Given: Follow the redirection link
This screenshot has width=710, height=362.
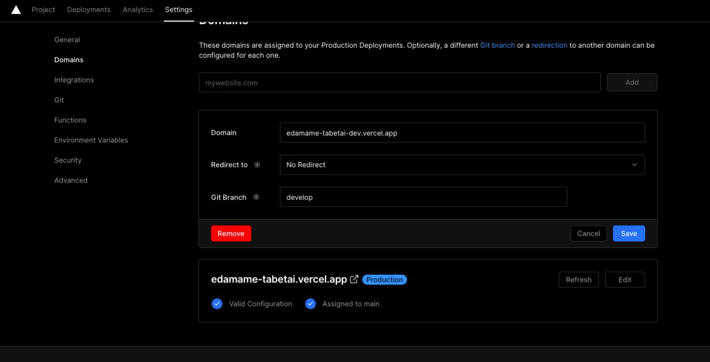Looking at the screenshot, I should tap(549, 45).
